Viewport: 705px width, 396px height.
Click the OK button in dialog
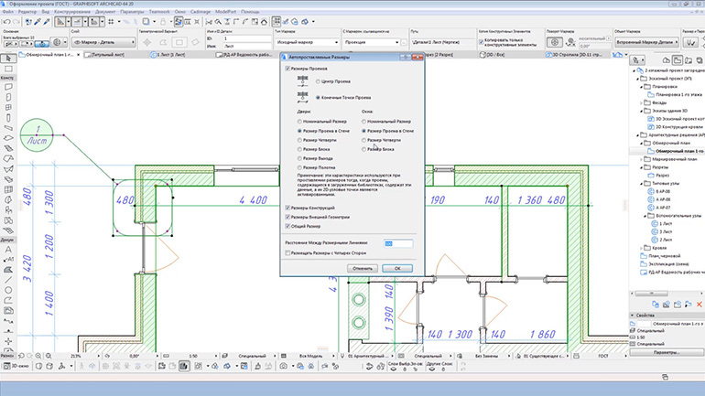click(397, 268)
